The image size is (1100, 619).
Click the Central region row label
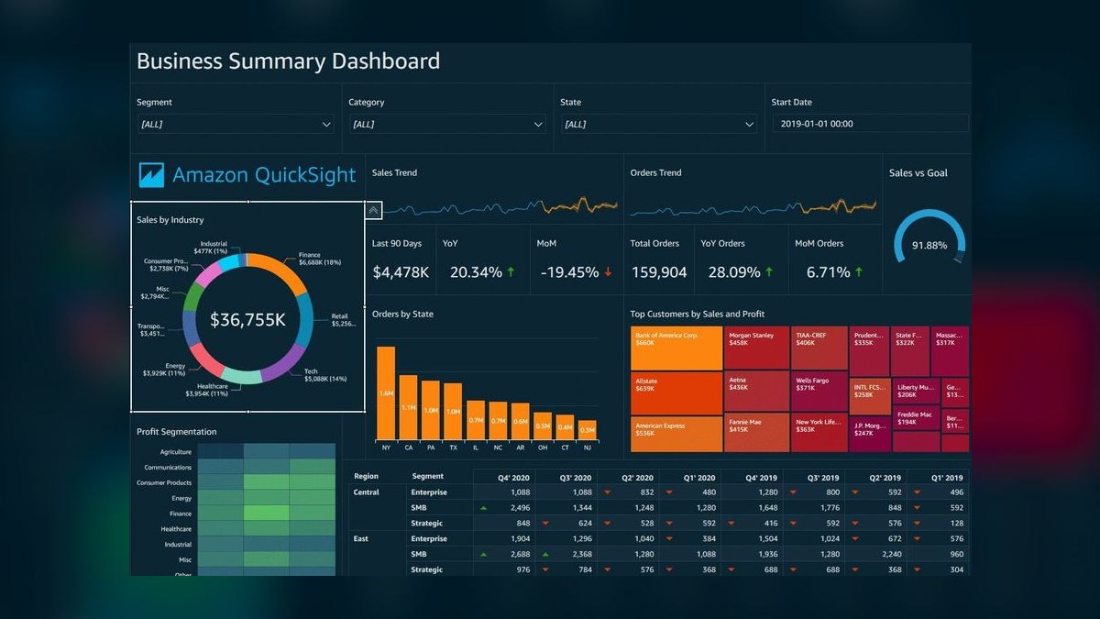pos(367,492)
